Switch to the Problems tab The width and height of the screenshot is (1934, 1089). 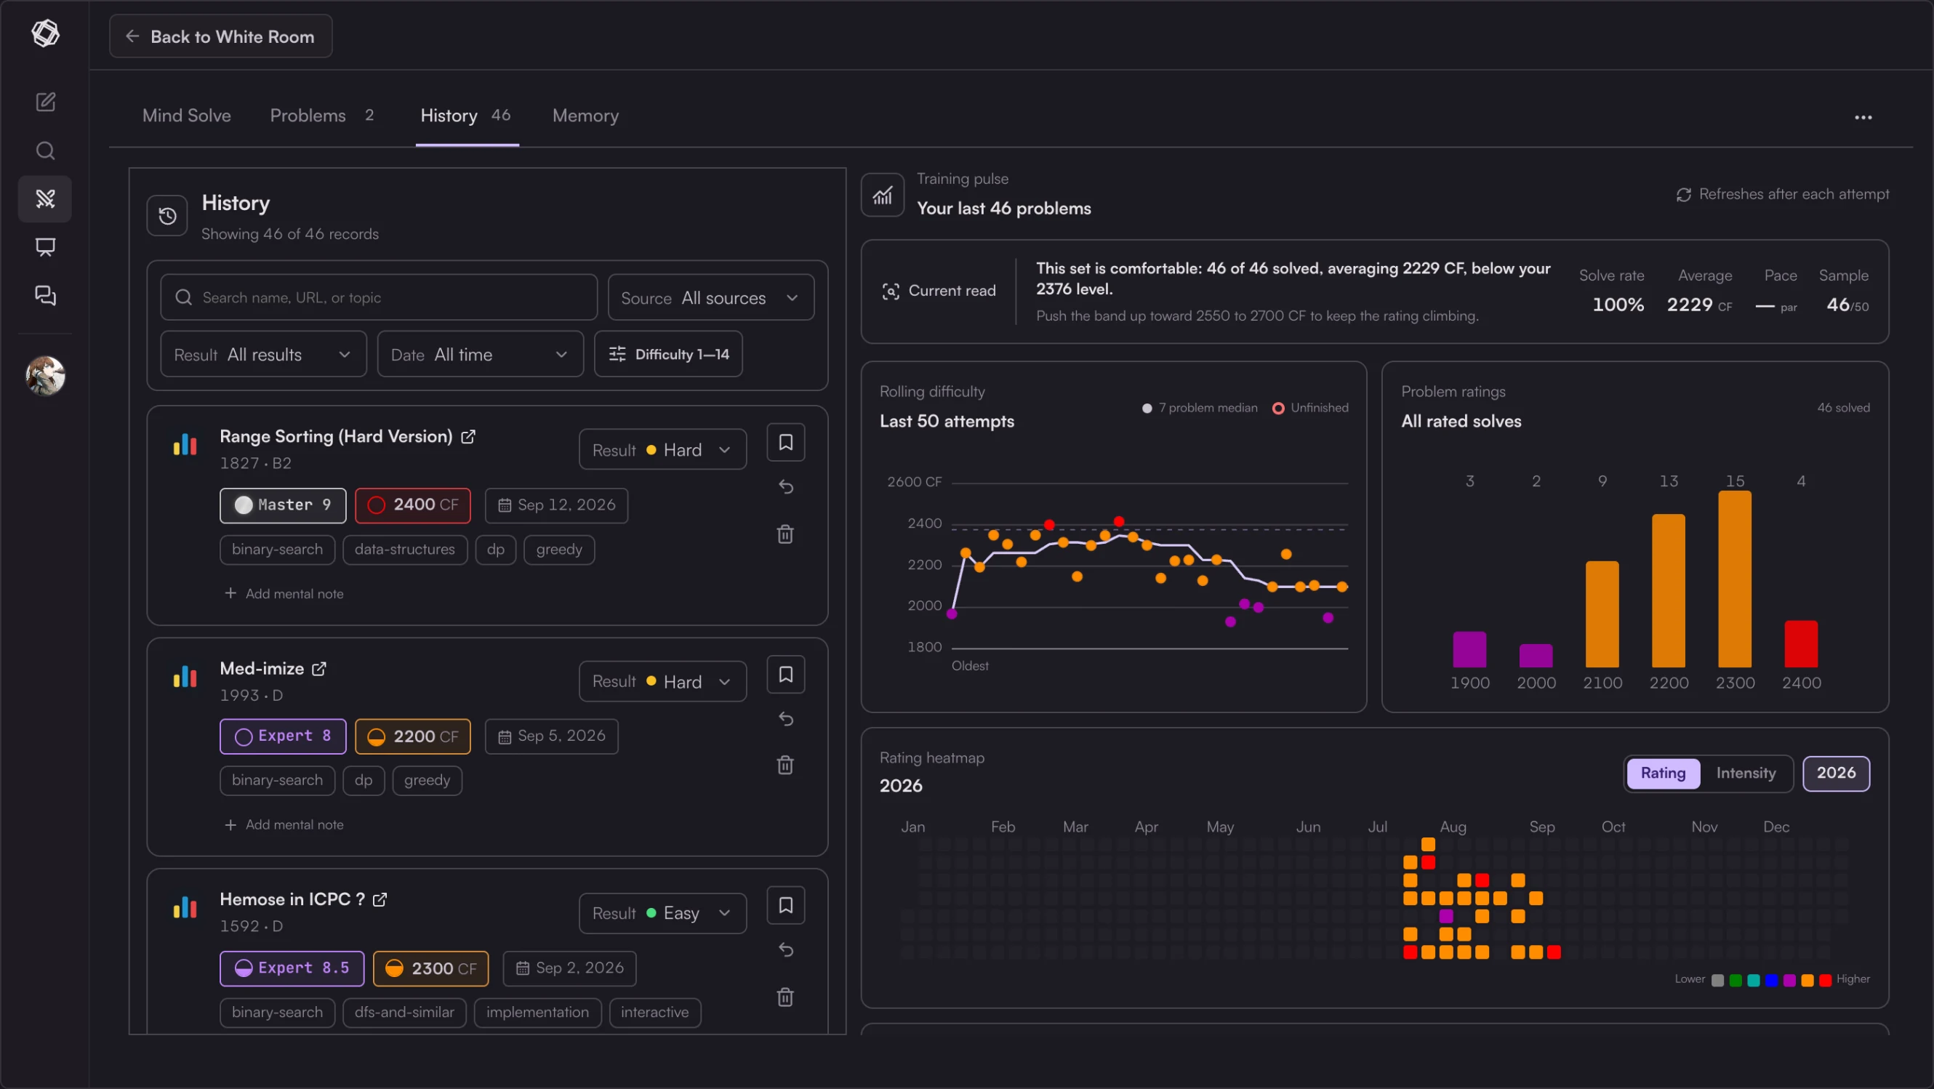322,116
